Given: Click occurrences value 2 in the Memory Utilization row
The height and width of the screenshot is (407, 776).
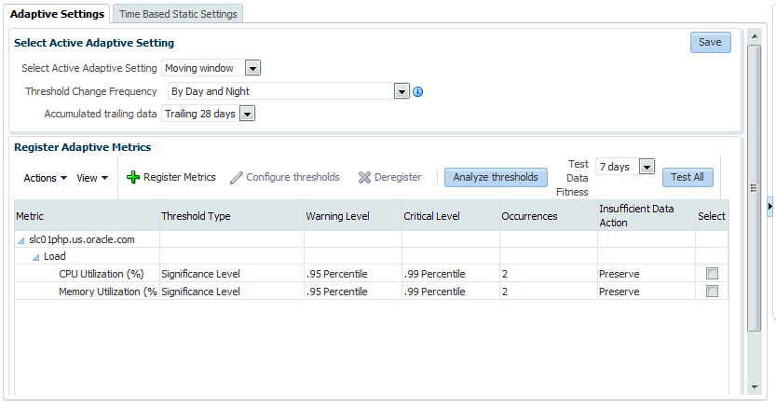Looking at the screenshot, I should click(505, 292).
